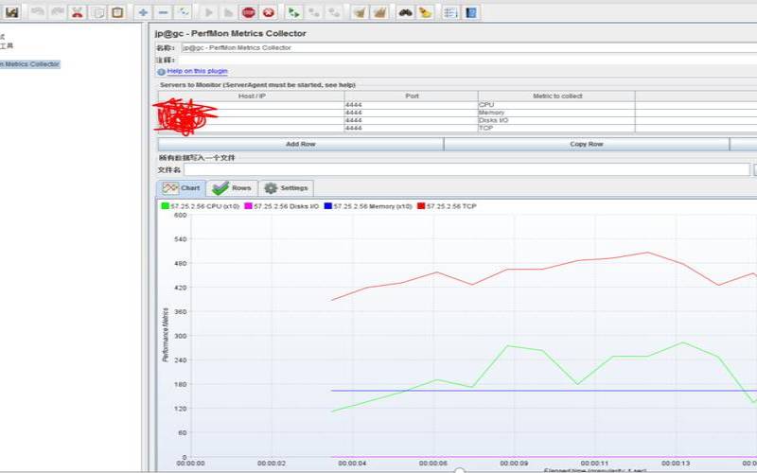Select the CPU metric cell
Image resolution: width=757 pixels, height=473 pixels.
(x=556, y=105)
